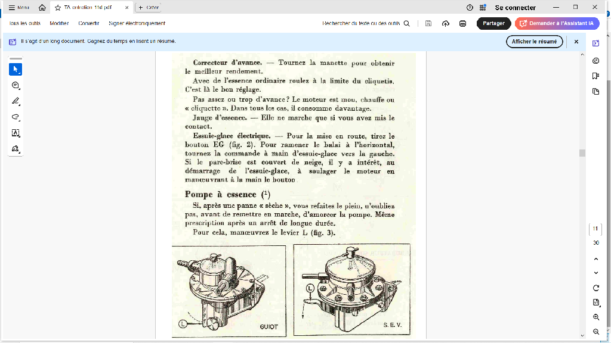Open the Modifier menu
611x343 pixels.
coord(59,23)
